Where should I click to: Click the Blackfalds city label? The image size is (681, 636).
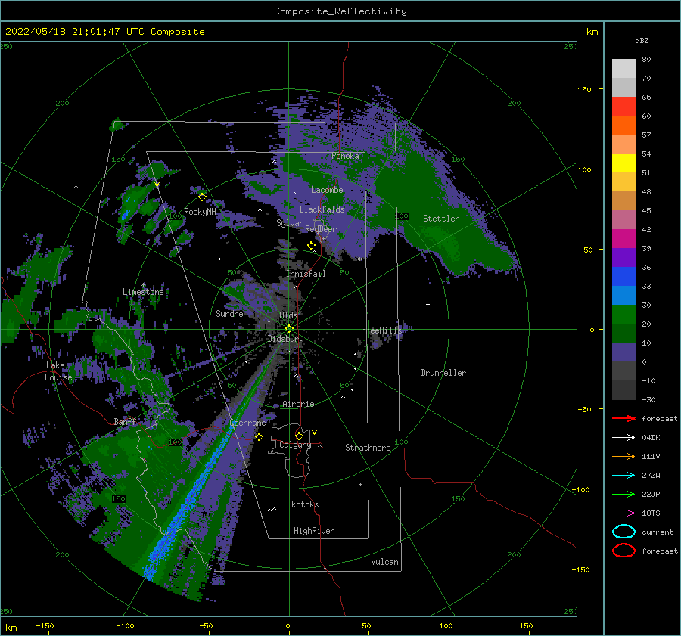tap(322, 209)
